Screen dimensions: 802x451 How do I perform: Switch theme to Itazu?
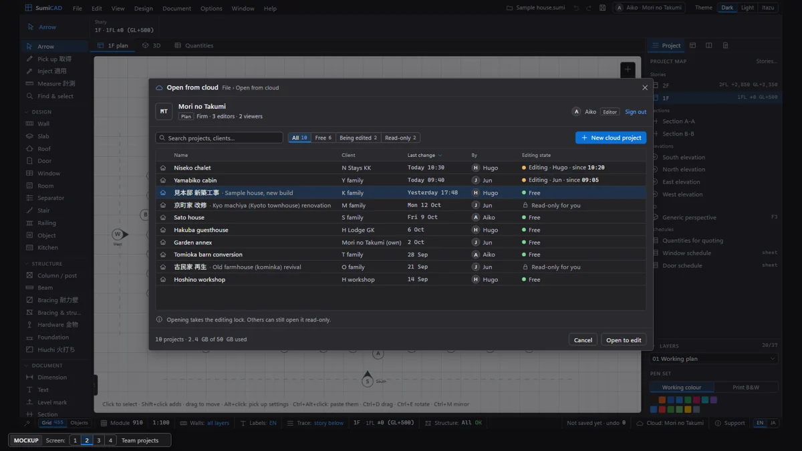[768, 8]
